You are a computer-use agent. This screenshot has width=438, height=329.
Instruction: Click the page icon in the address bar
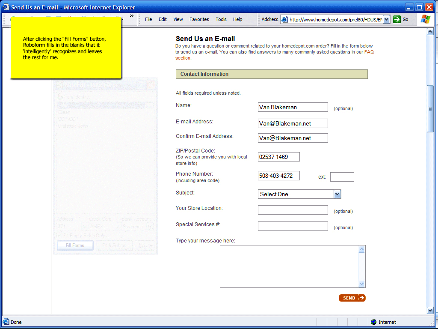coord(285,19)
